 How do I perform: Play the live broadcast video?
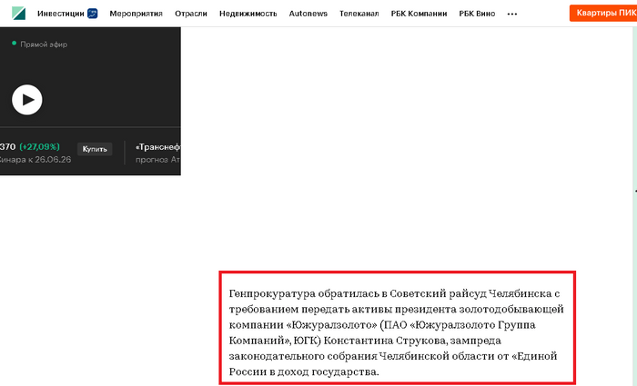pyautogui.click(x=27, y=99)
